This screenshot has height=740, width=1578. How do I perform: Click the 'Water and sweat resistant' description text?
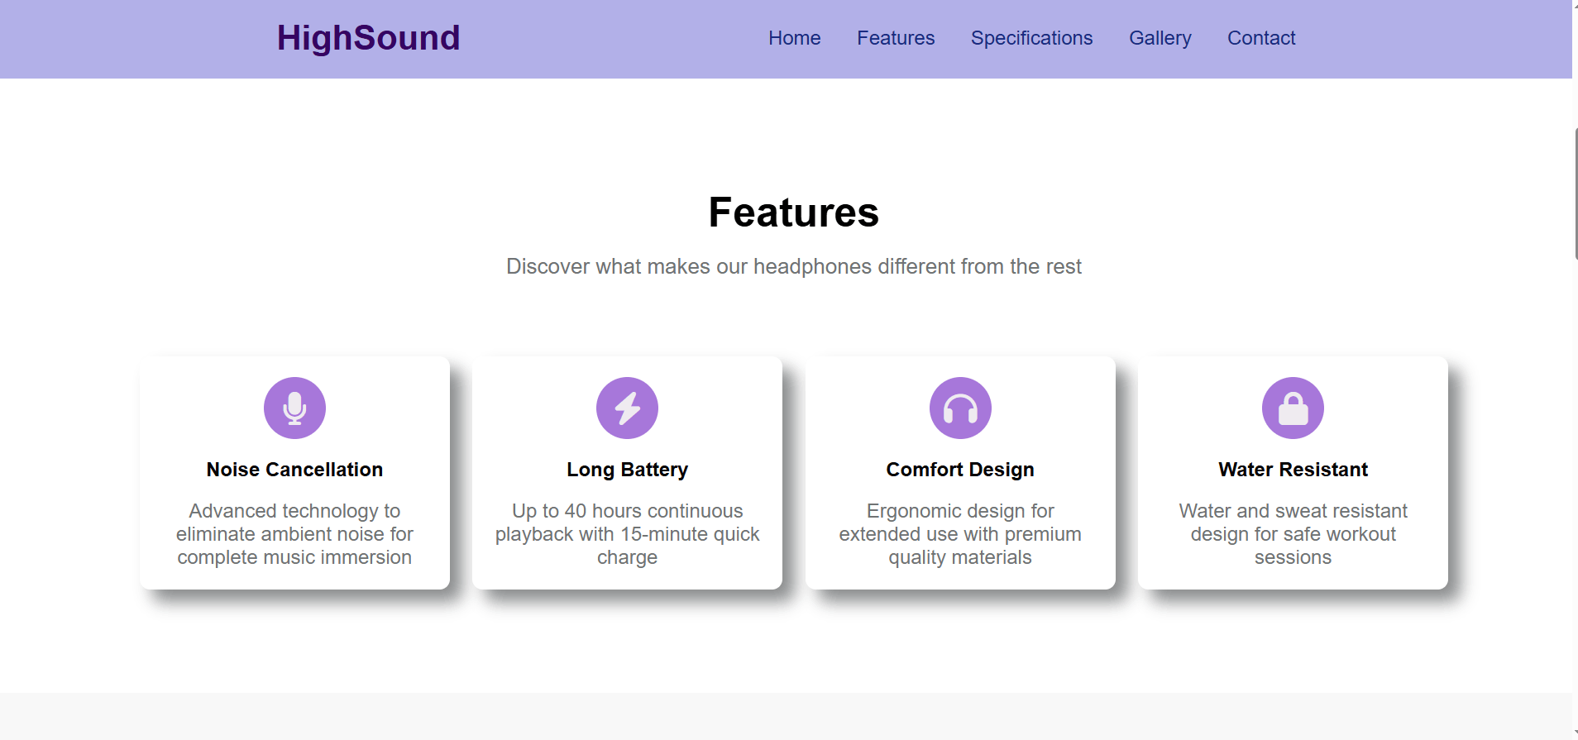1293,534
